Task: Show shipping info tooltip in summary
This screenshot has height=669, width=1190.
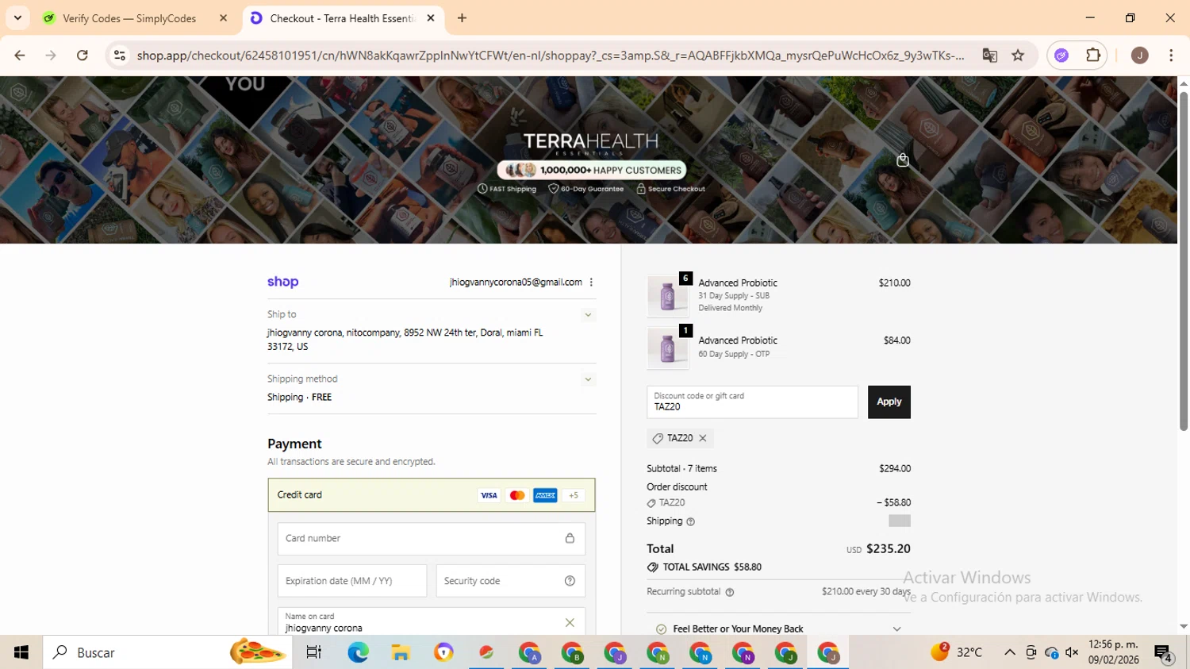Action: [x=690, y=522]
